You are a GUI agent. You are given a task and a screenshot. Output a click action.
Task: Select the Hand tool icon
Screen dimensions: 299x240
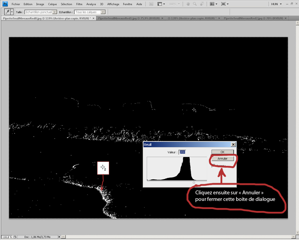click(x=188, y=4)
